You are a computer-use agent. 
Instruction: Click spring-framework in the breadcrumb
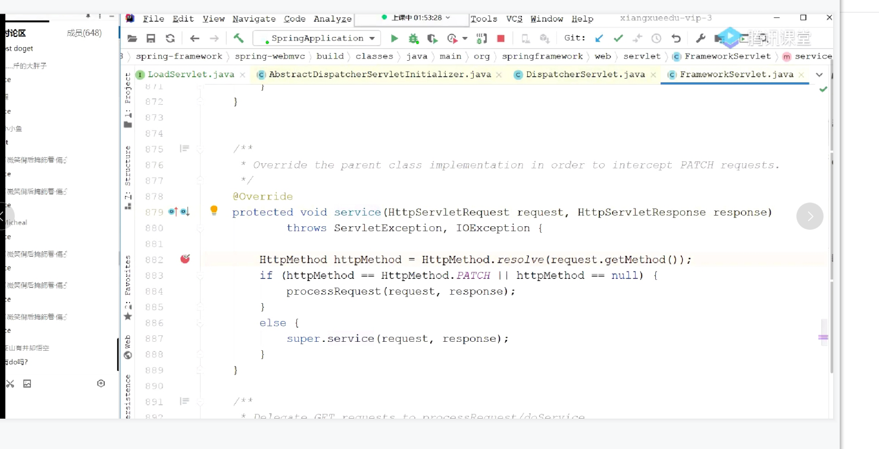(179, 57)
